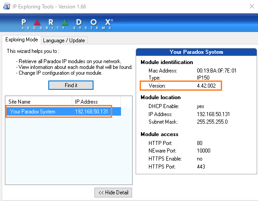The image size is (258, 201).
Task: Click the Hide Detail button
Action: click(113, 193)
